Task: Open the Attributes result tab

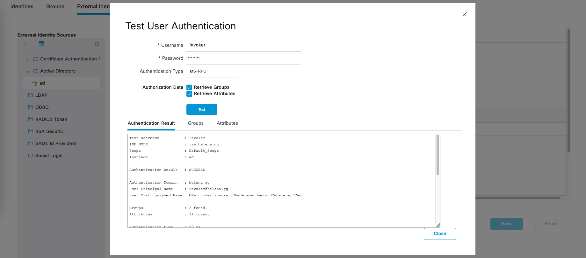Action: tap(227, 123)
